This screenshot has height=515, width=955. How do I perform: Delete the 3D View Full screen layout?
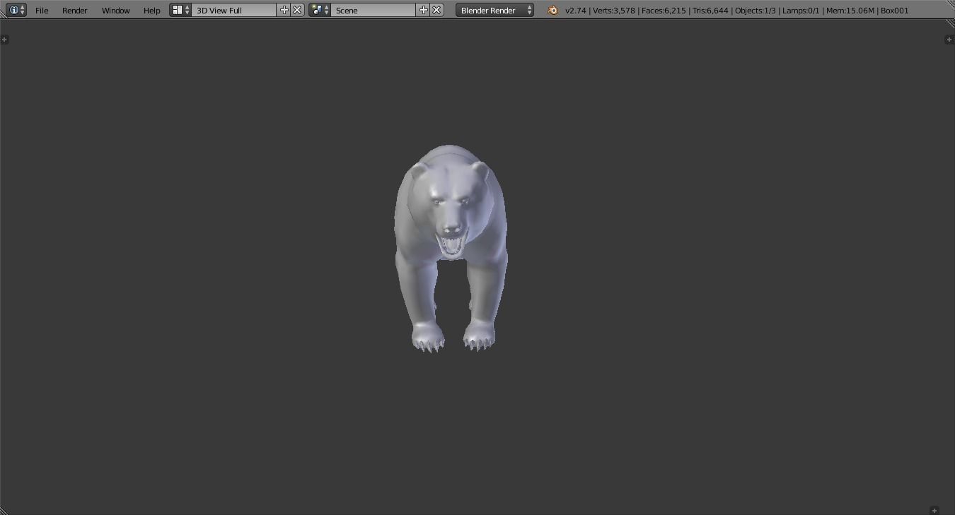click(x=297, y=10)
